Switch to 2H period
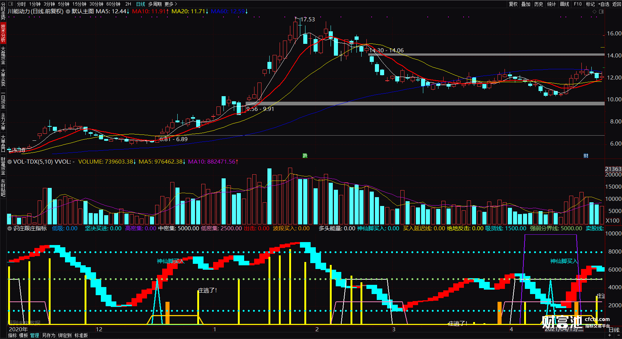The height and width of the screenshot is (339, 622). (x=128, y=4)
